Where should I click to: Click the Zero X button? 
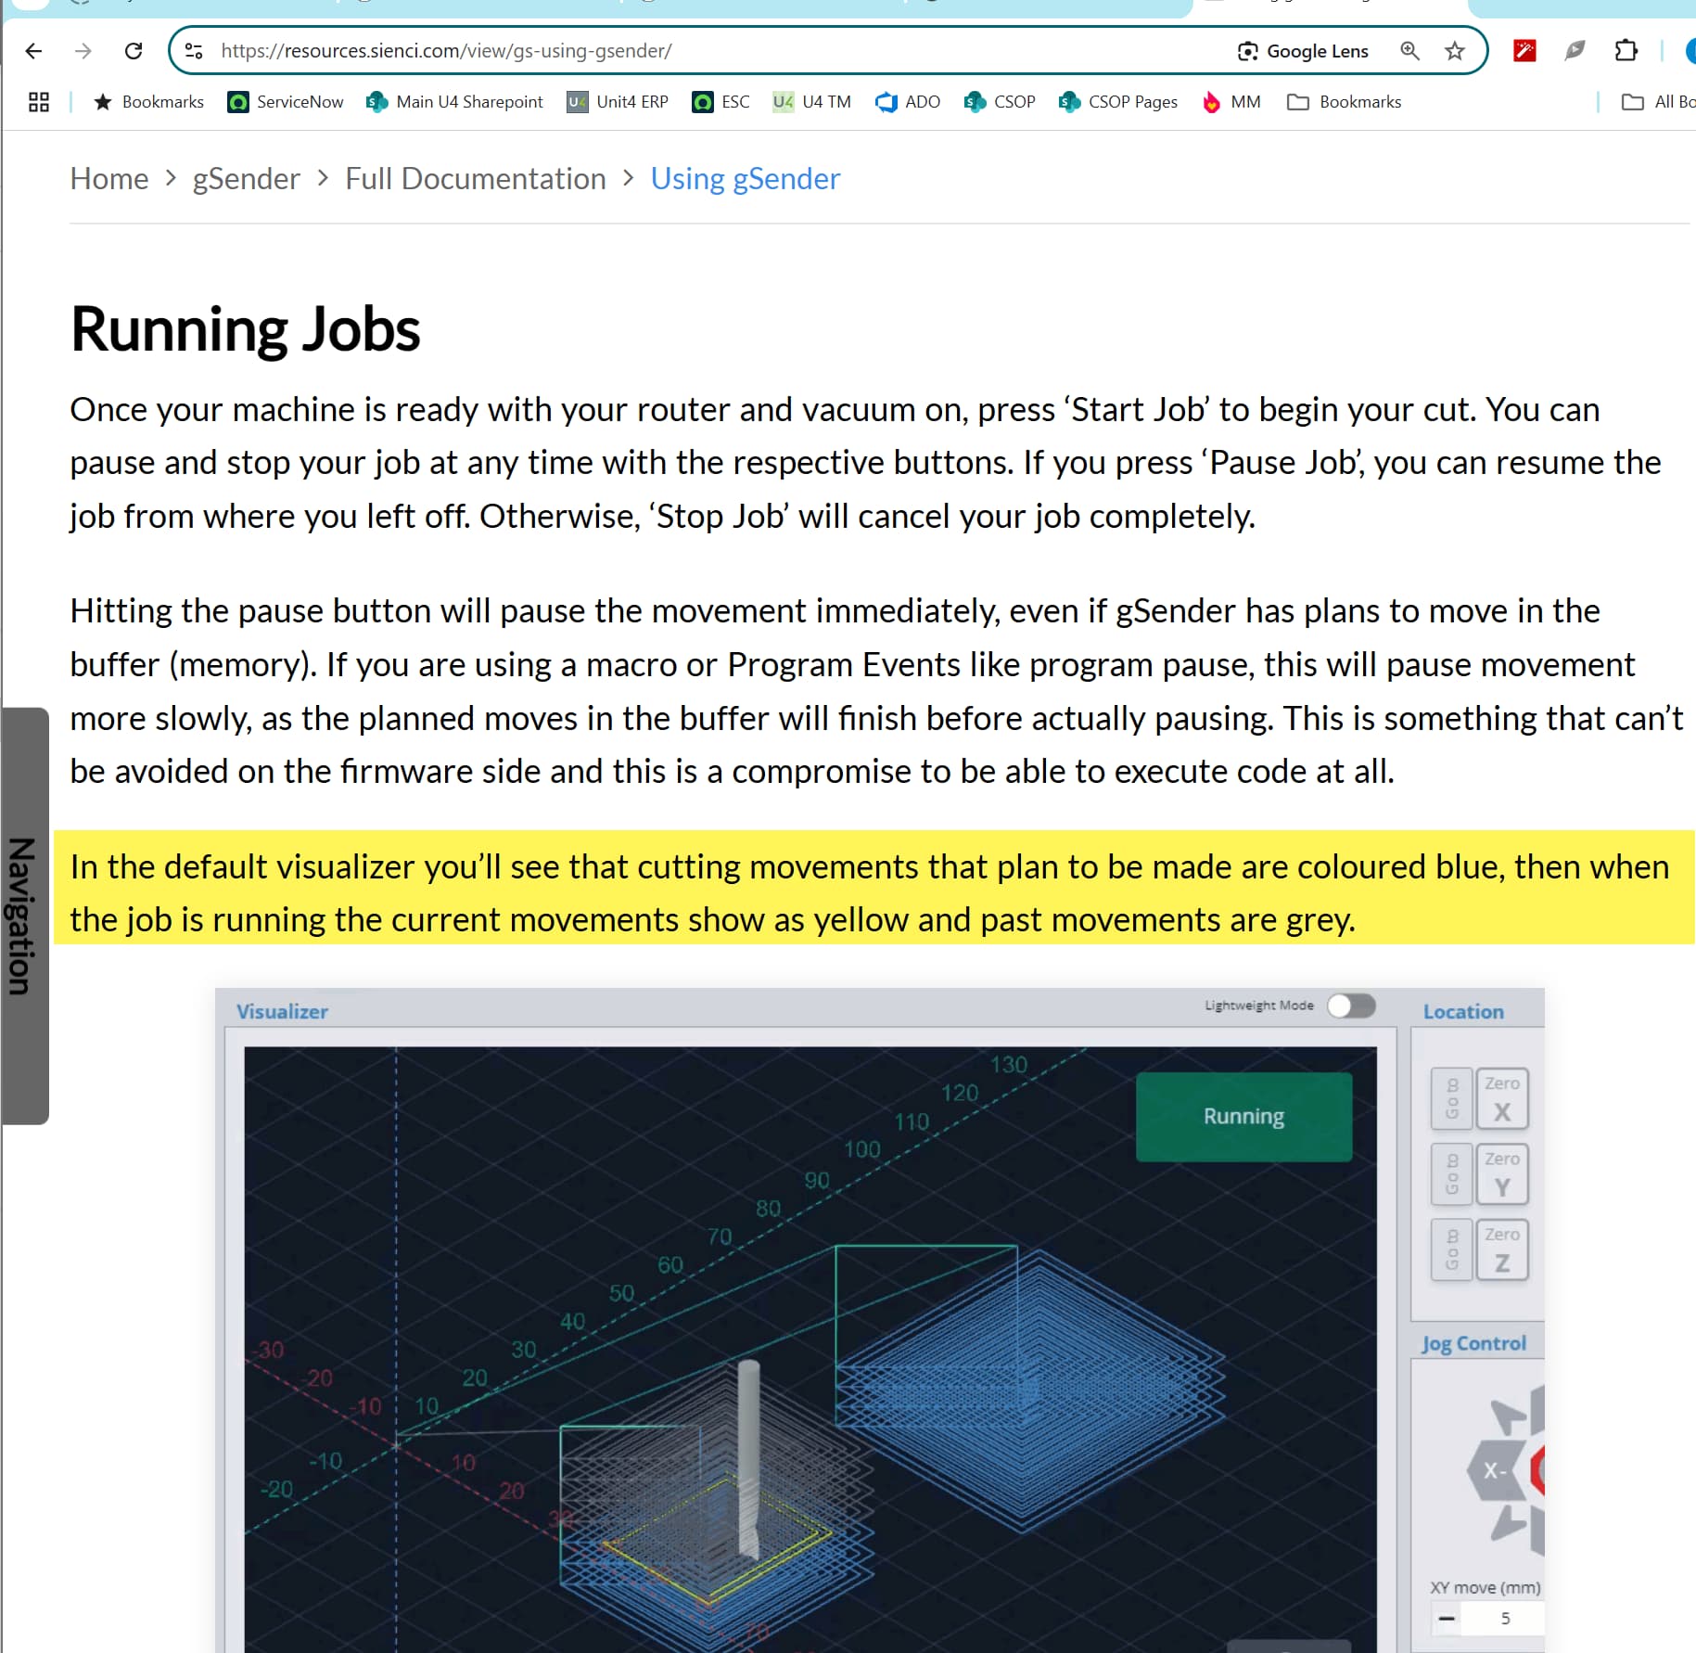pos(1501,1098)
